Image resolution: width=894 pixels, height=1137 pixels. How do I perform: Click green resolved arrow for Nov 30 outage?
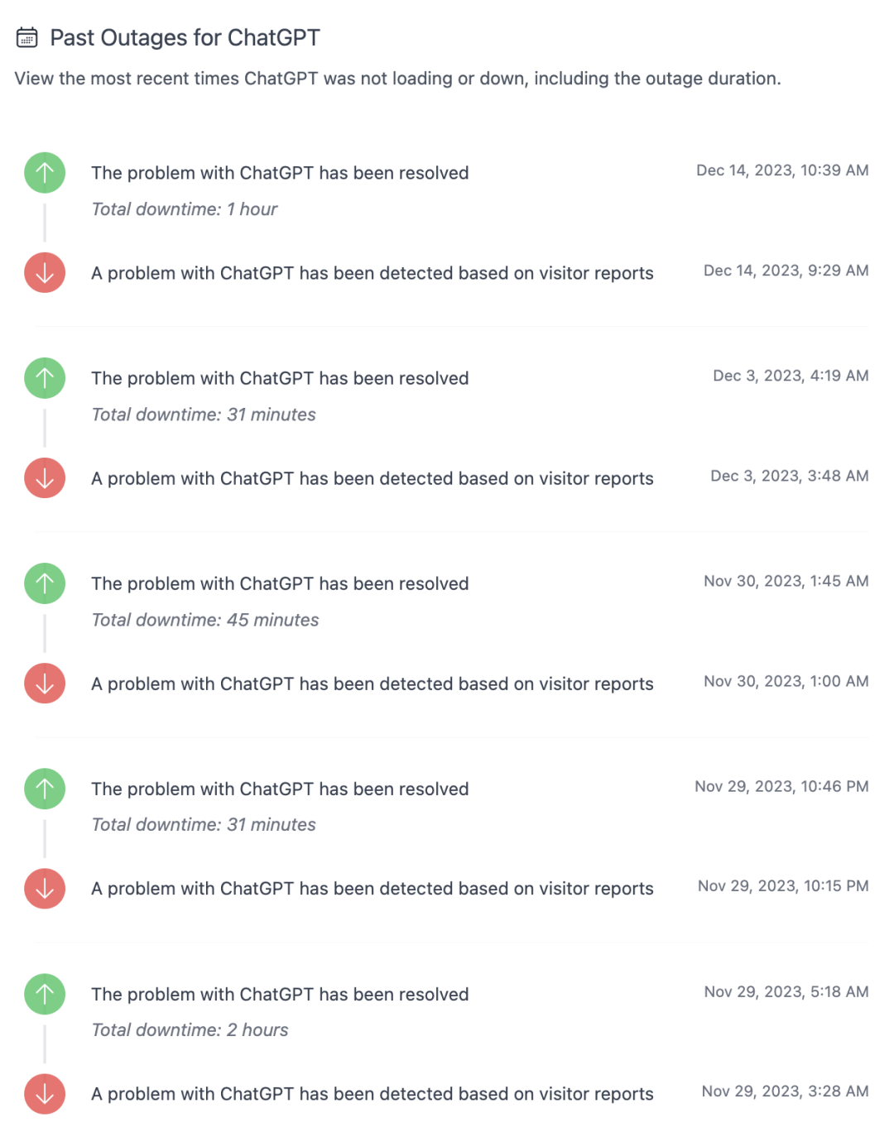tap(45, 583)
